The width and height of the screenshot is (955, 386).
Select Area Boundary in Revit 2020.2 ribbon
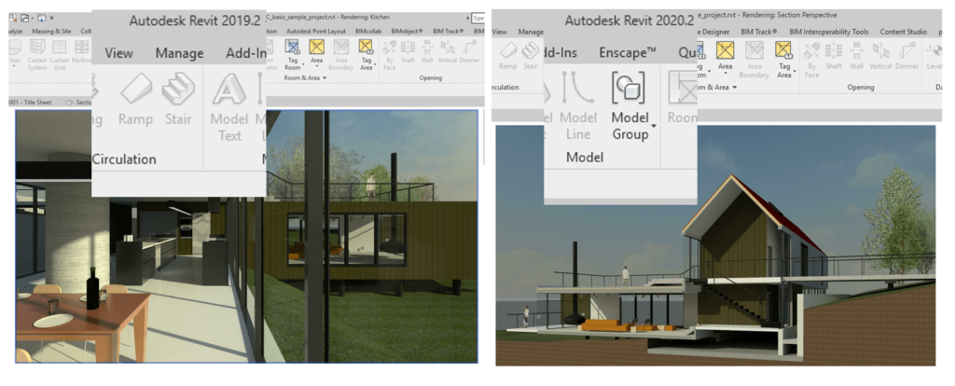[x=754, y=59]
